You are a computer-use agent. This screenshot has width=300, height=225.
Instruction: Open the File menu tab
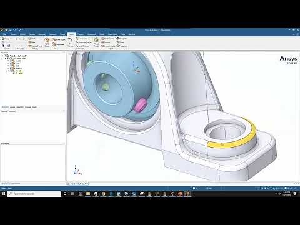pyautogui.click(x=4, y=34)
